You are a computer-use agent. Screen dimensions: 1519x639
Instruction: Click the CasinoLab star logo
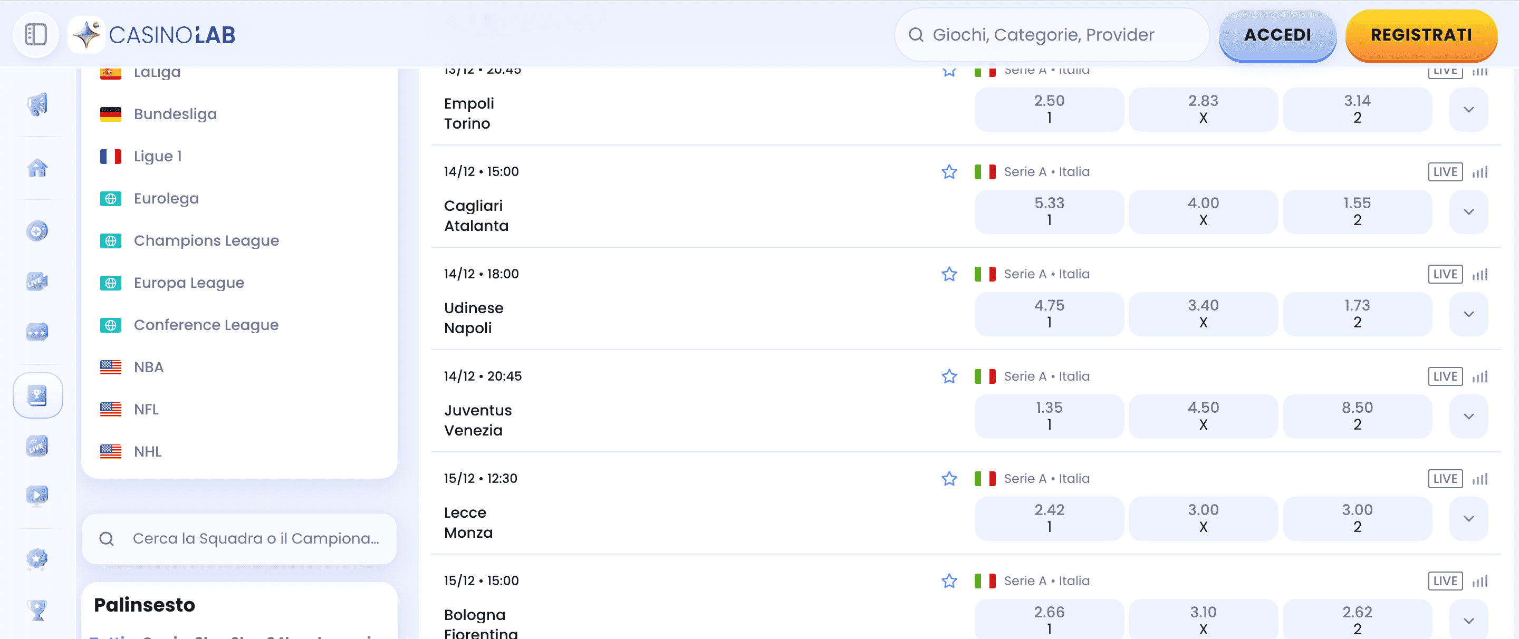87,35
